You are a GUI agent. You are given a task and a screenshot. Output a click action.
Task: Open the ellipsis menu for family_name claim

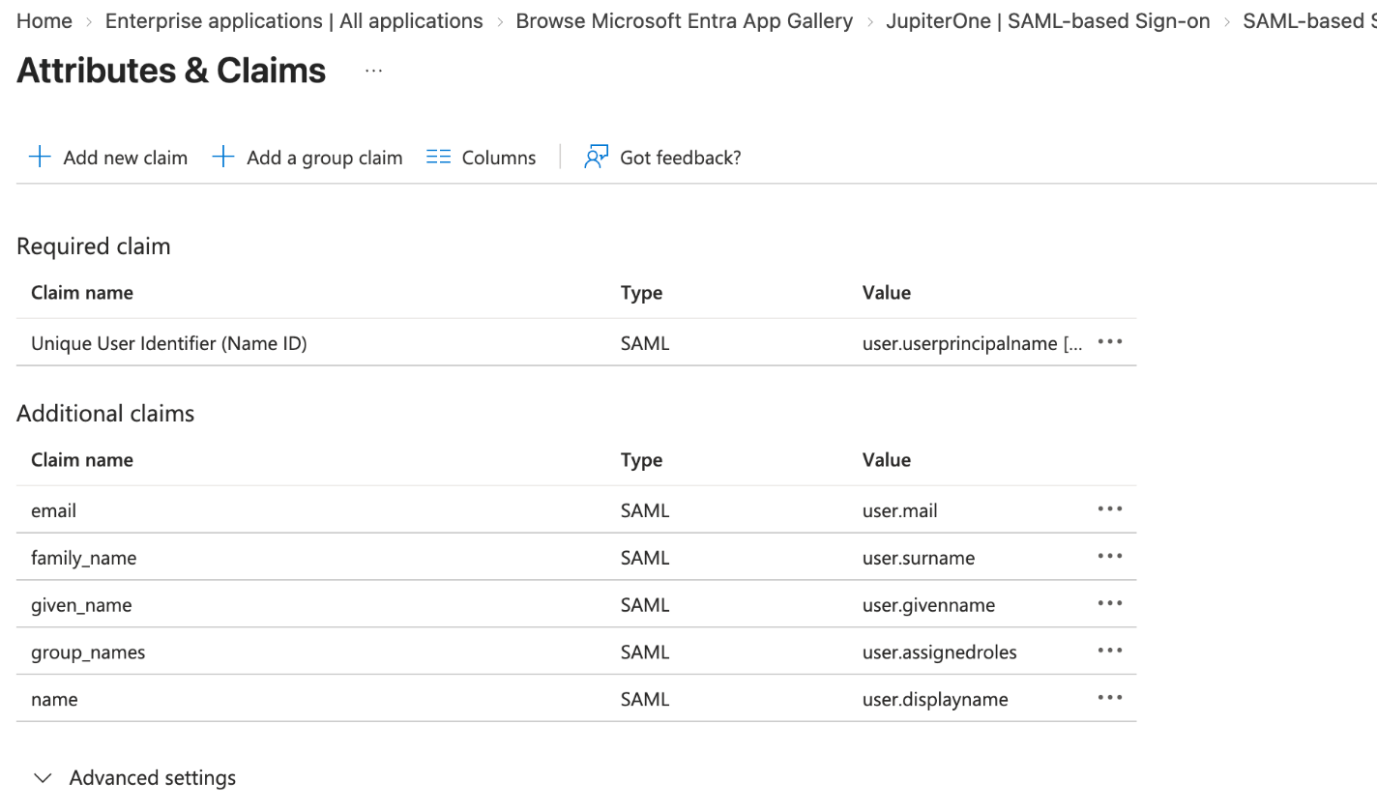(x=1110, y=557)
